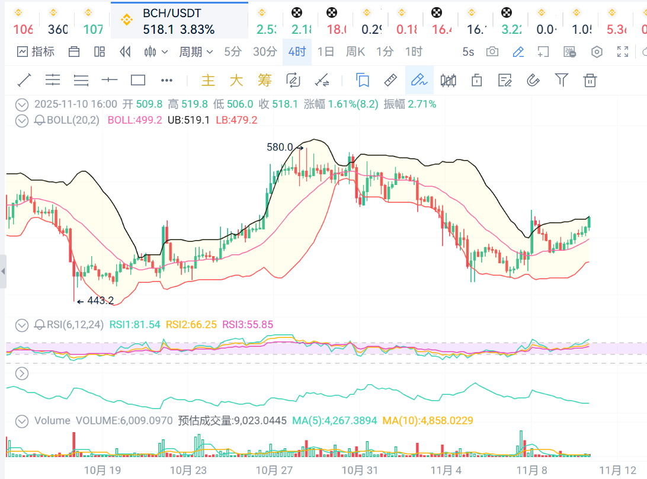Select the trend line drawing tool
The width and height of the screenshot is (647, 479).
[x=24, y=80]
